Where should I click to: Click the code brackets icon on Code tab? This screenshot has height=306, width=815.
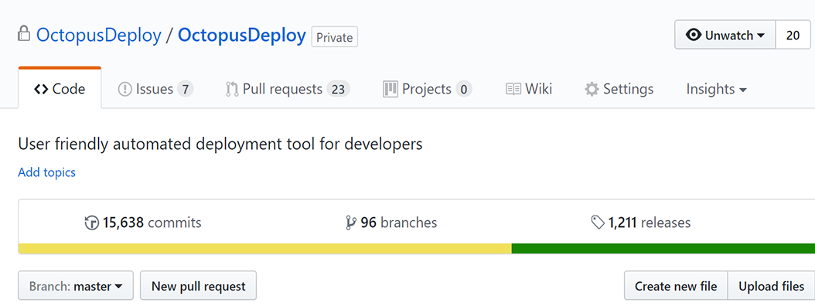(x=41, y=90)
